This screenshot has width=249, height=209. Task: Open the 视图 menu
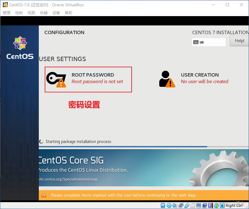(x=31, y=13)
